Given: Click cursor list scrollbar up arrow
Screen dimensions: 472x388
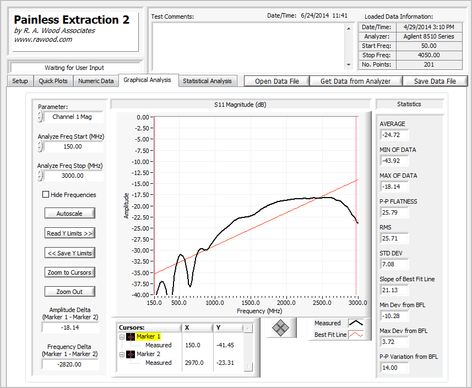Looking at the screenshot, I should (248, 328).
